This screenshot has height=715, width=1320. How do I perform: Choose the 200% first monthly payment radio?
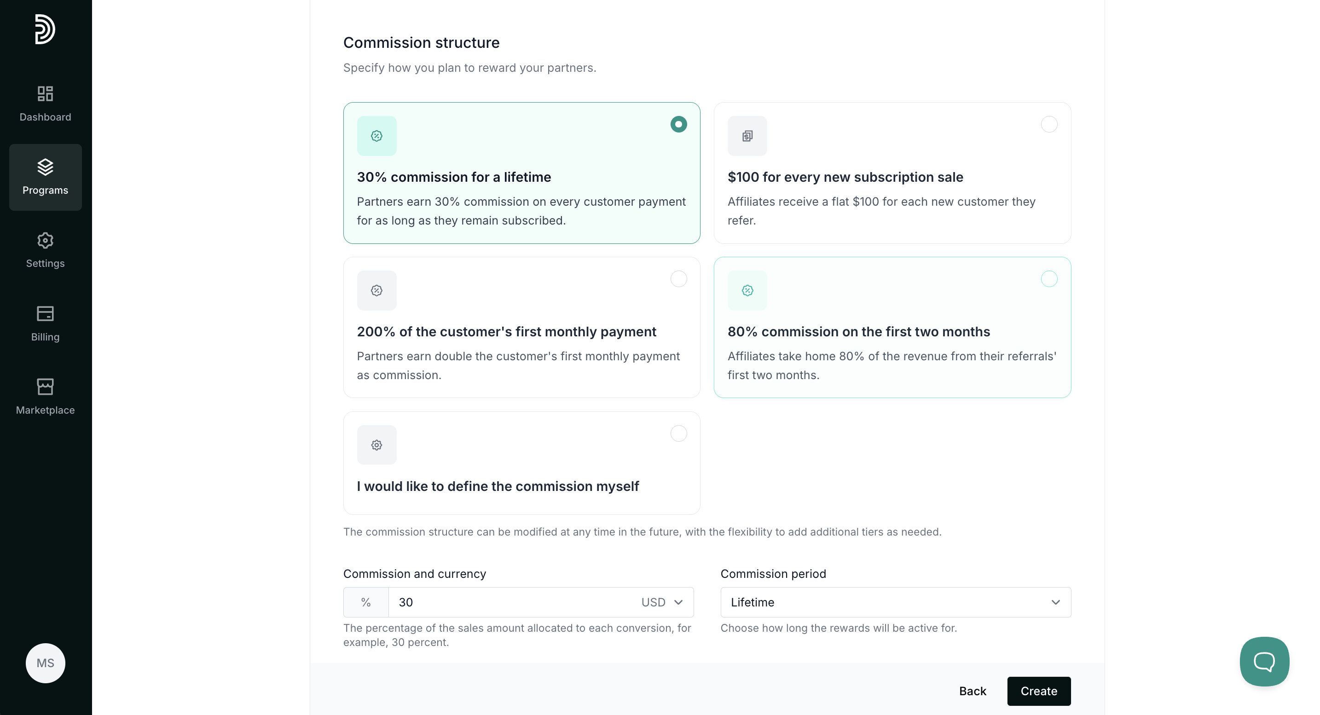click(x=678, y=279)
